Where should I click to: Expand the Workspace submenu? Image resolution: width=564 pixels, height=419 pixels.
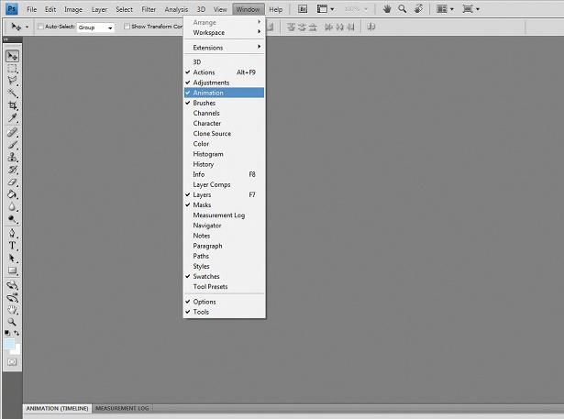coord(224,32)
